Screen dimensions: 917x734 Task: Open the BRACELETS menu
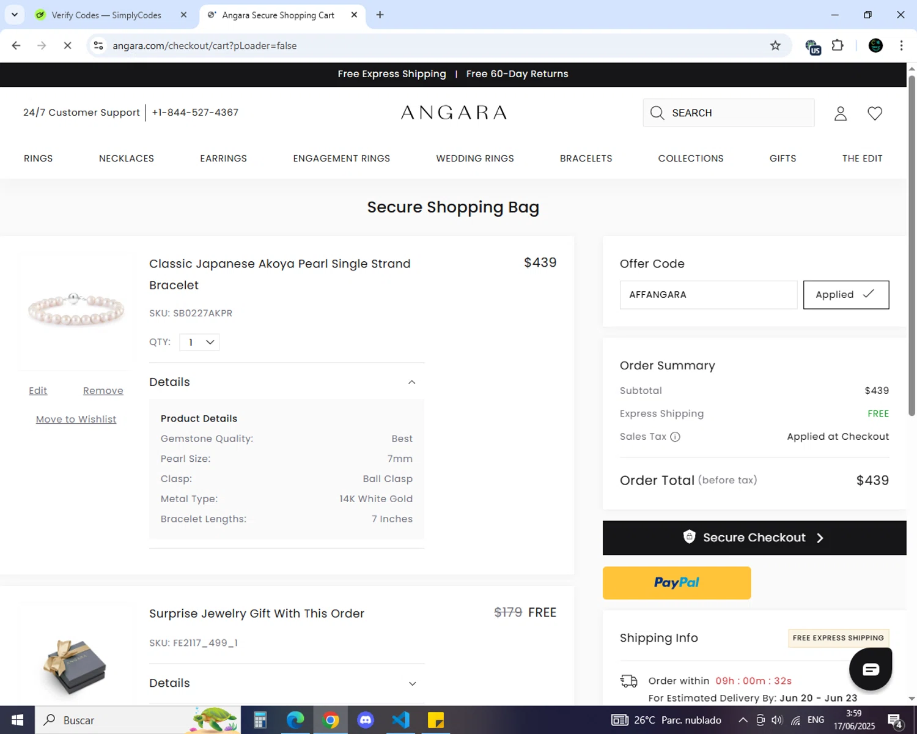click(586, 158)
